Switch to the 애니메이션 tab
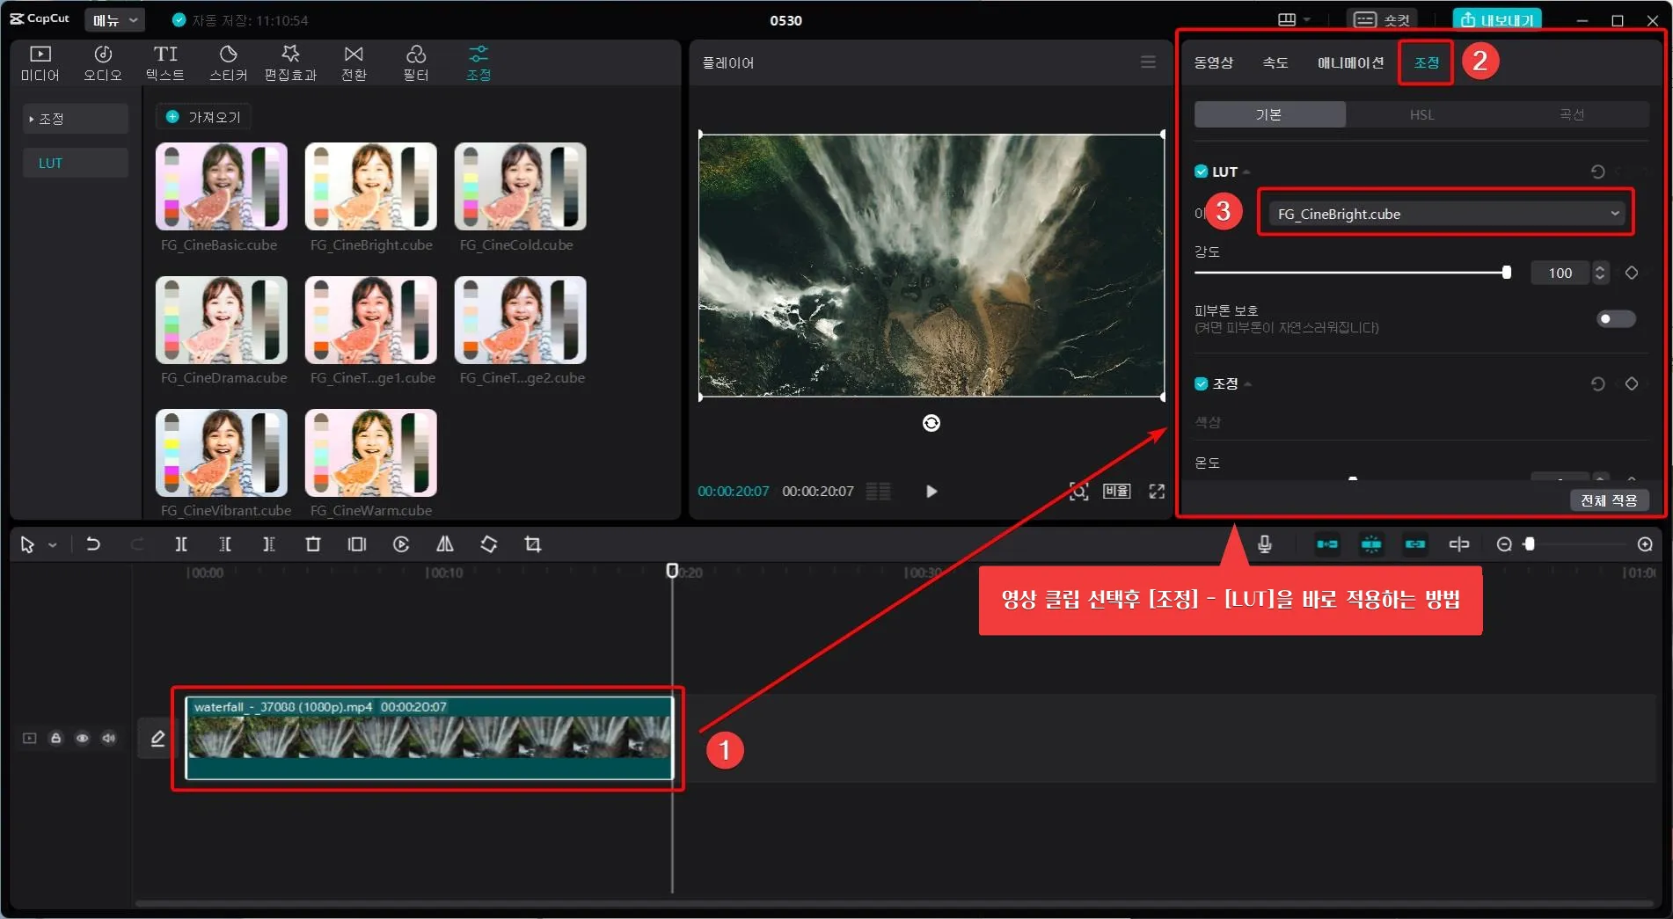This screenshot has height=919, width=1673. tap(1350, 62)
